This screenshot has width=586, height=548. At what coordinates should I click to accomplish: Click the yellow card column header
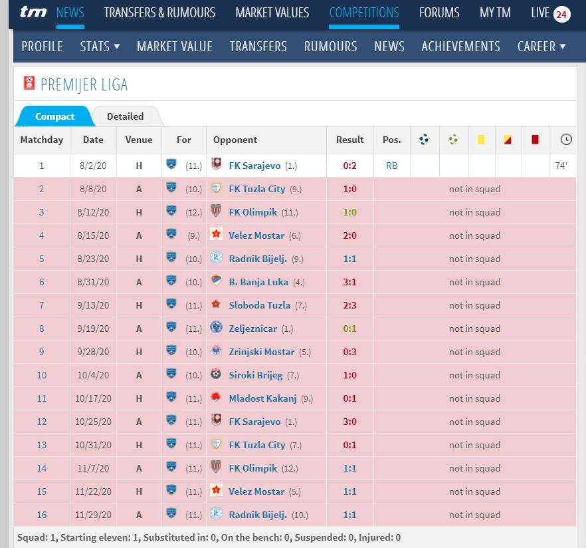point(481,140)
